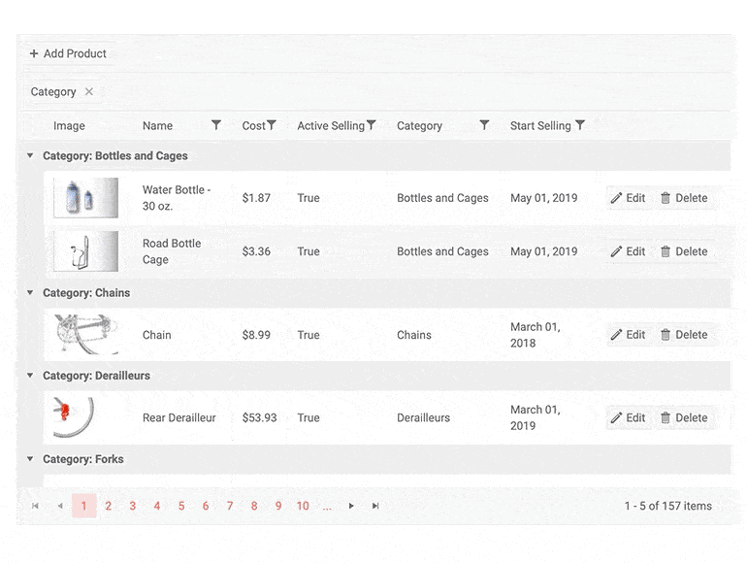Click the Image column header

click(x=69, y=126)
